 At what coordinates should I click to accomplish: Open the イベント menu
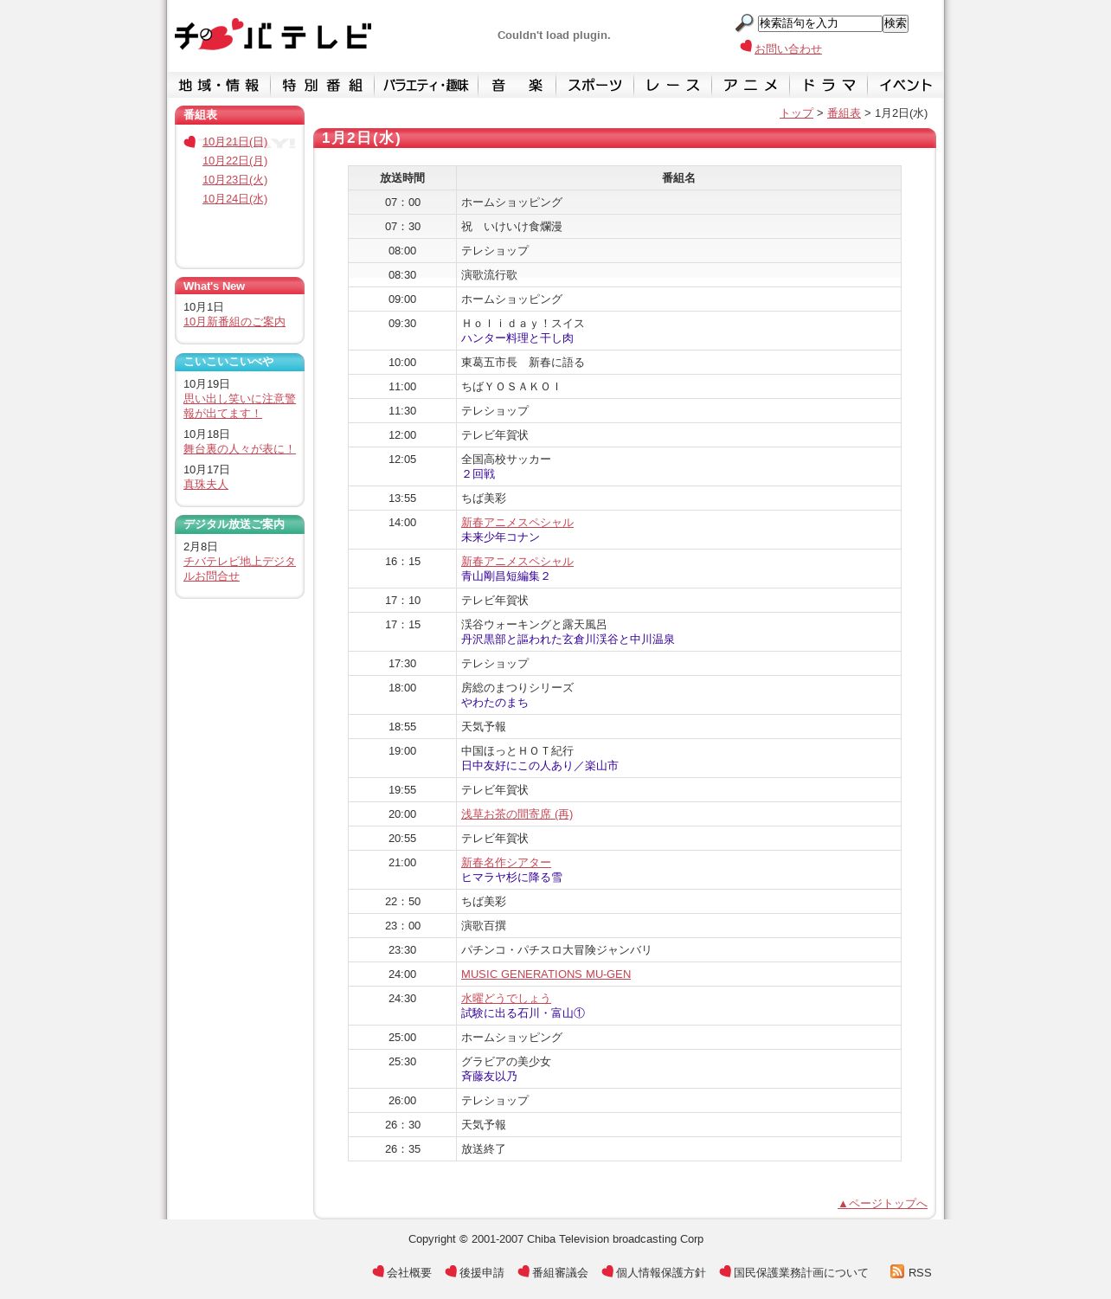[x=906, y=85]
